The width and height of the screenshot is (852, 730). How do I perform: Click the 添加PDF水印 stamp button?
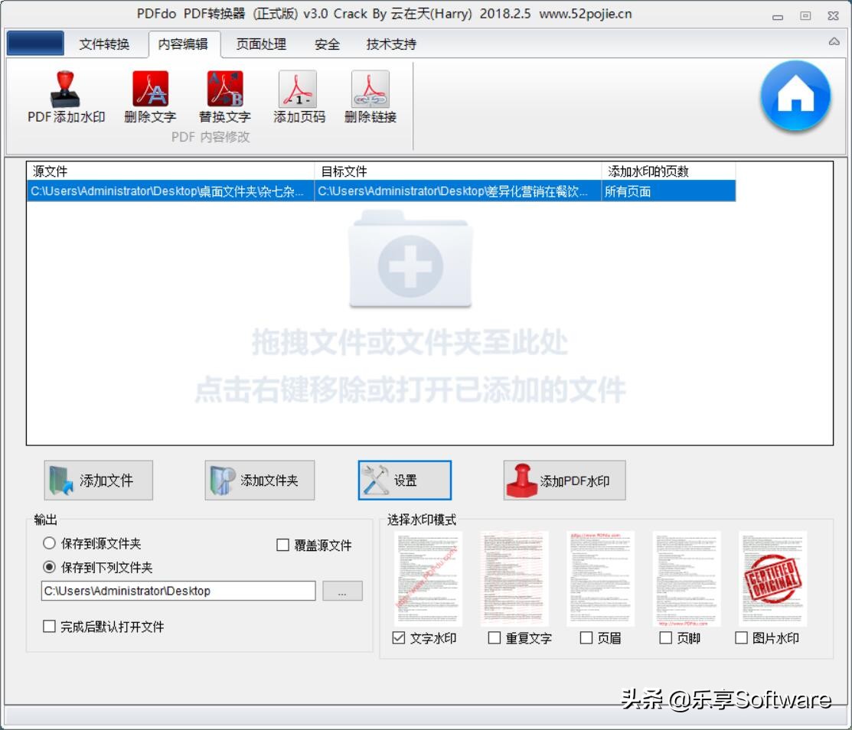point(564,480)
